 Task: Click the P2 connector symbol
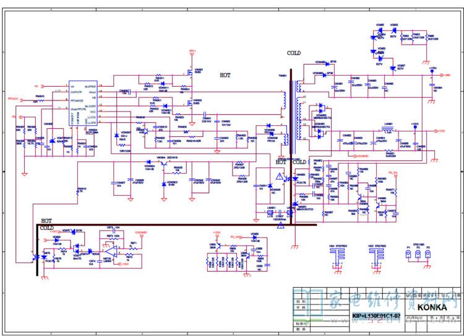point(418,254)
